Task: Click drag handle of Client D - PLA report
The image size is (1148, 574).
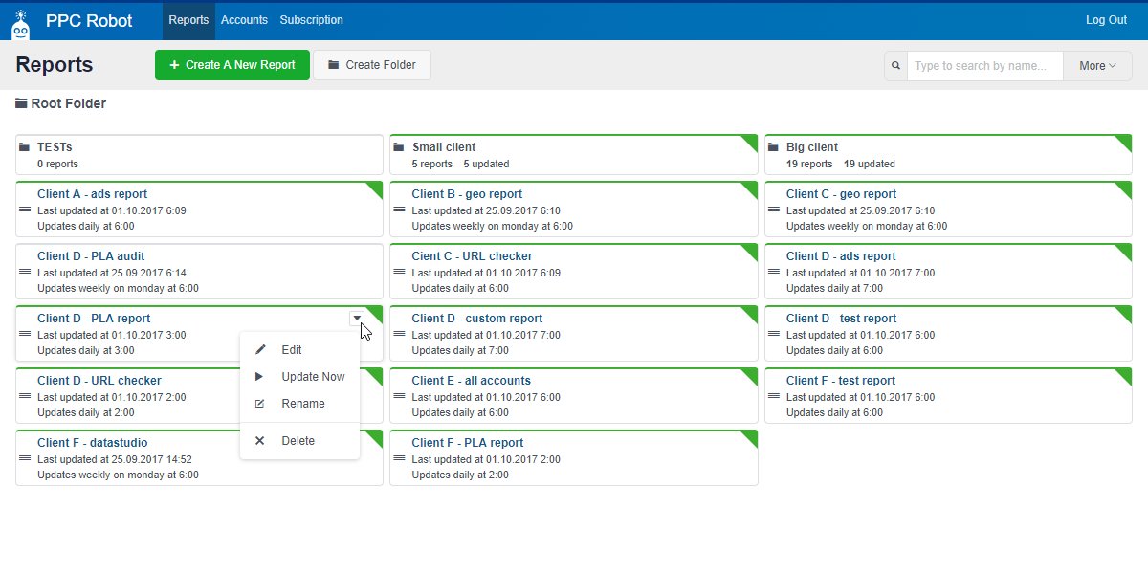Action: [25, 334]
